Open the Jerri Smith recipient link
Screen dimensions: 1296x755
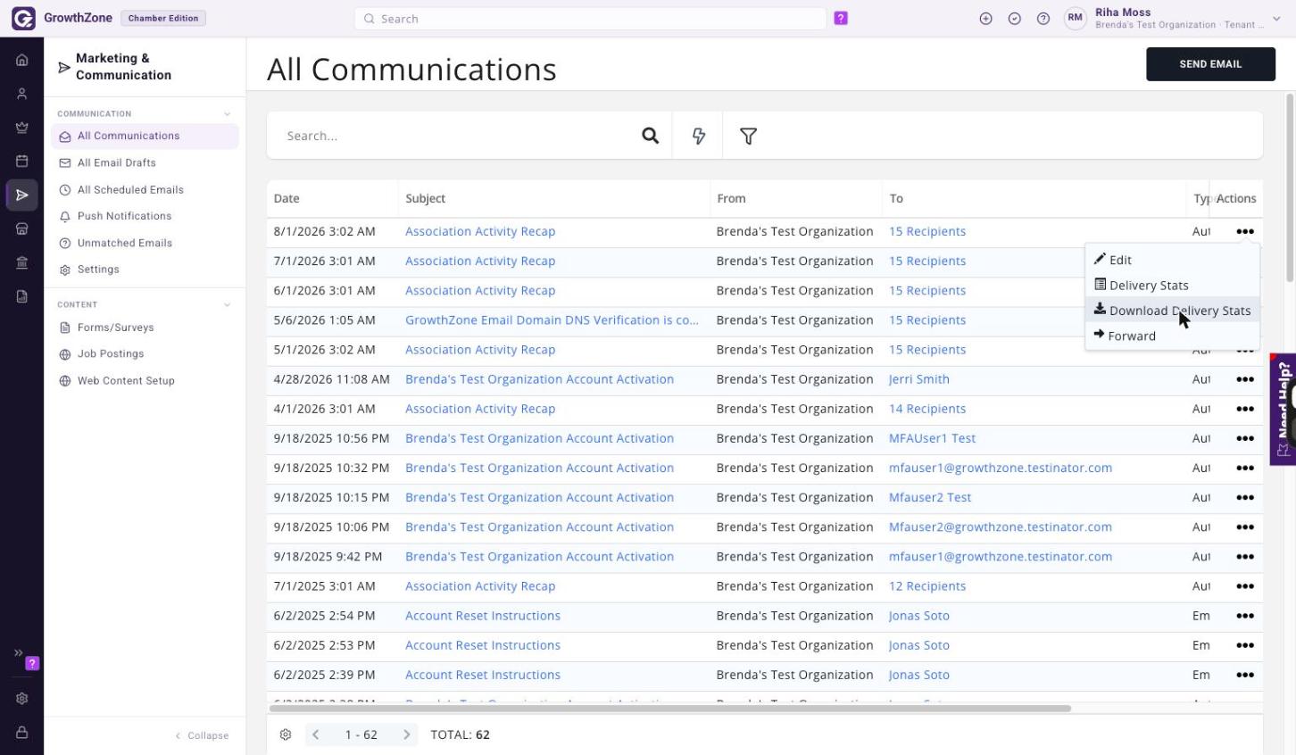918,379
